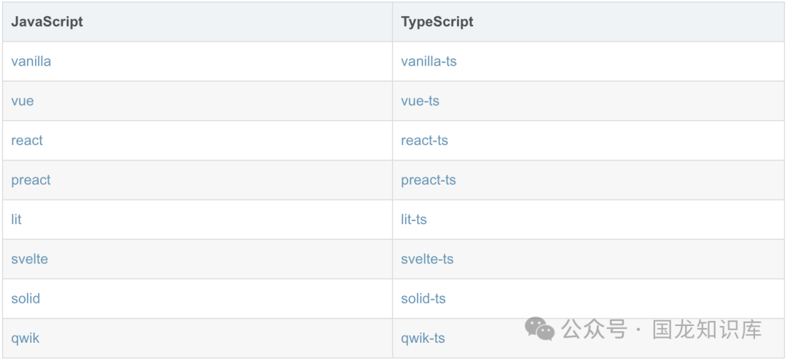Click the solid-ts template link

point(423,298)
